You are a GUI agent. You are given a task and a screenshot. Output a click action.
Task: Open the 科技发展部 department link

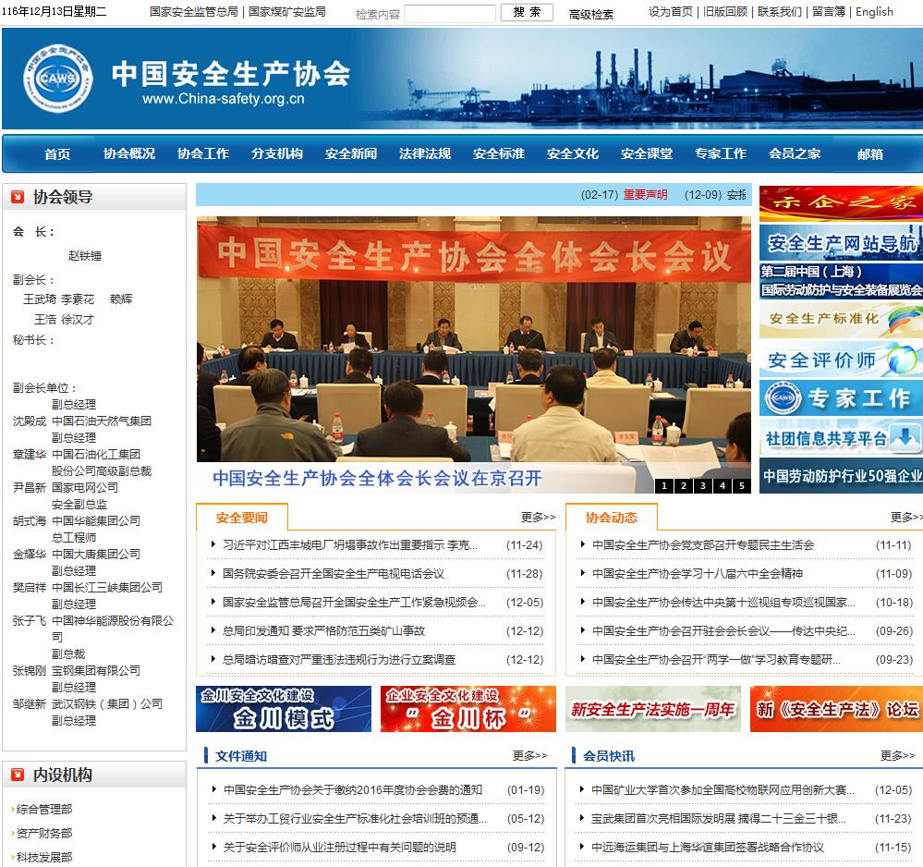[x=44, y=857]
